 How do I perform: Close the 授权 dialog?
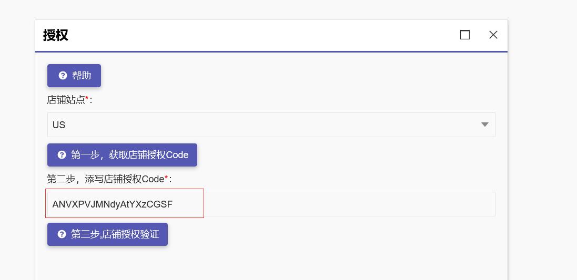[x=493, y=35]
